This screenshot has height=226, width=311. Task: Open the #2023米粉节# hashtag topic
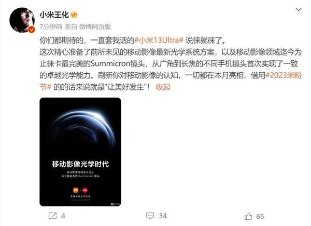[x=171, y=81]
